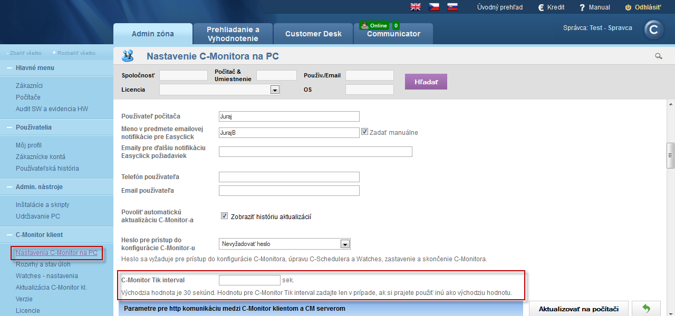This screenshot has width=675, height=316.
Task: Click the Telefón používateľa field
Action: click(289, 177)
